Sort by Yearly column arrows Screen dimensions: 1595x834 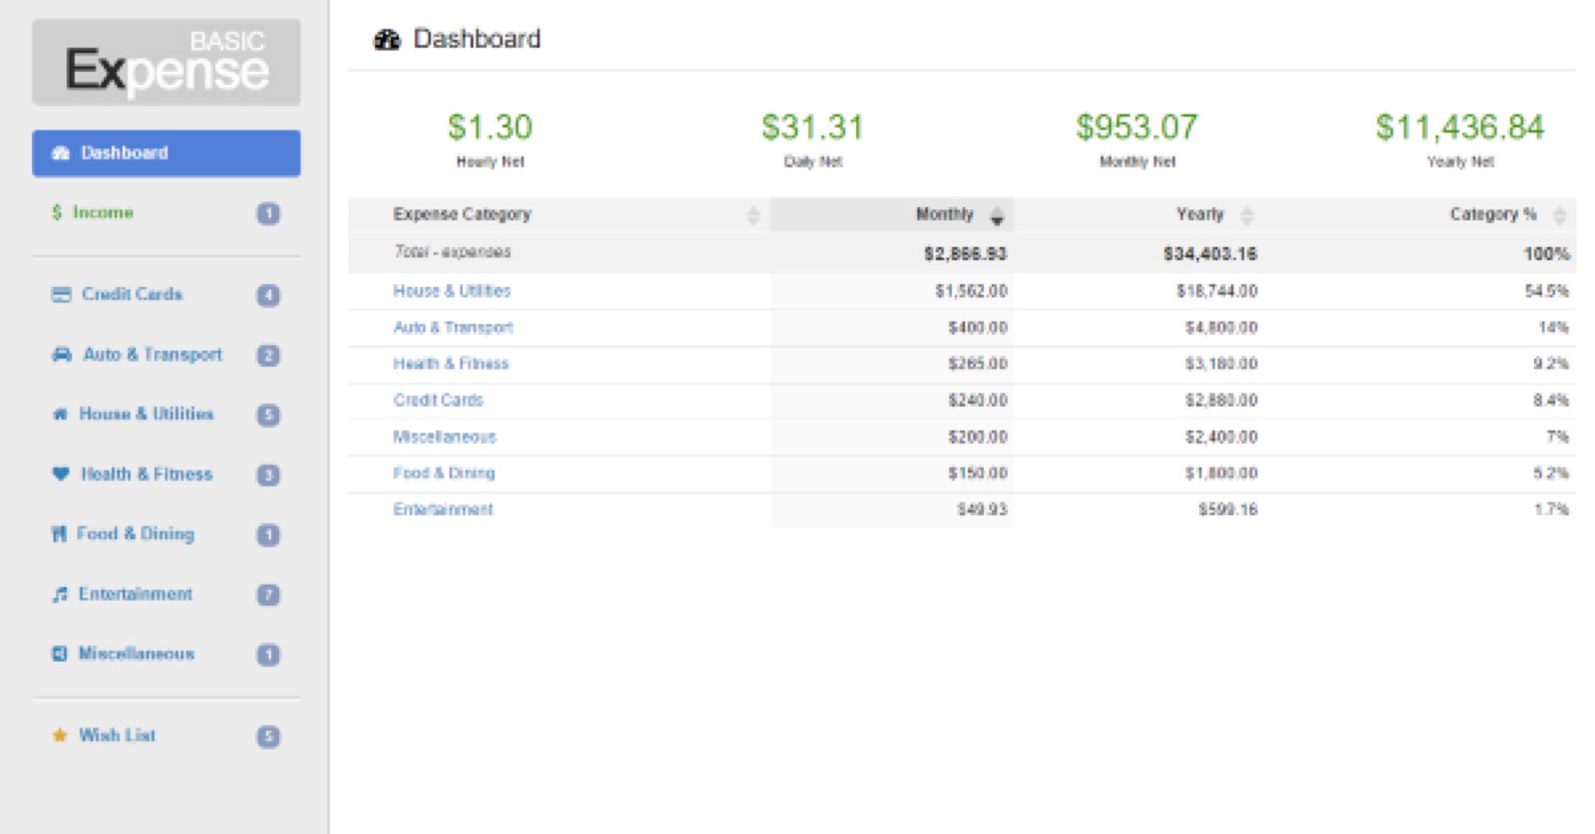coord(1247,215)
